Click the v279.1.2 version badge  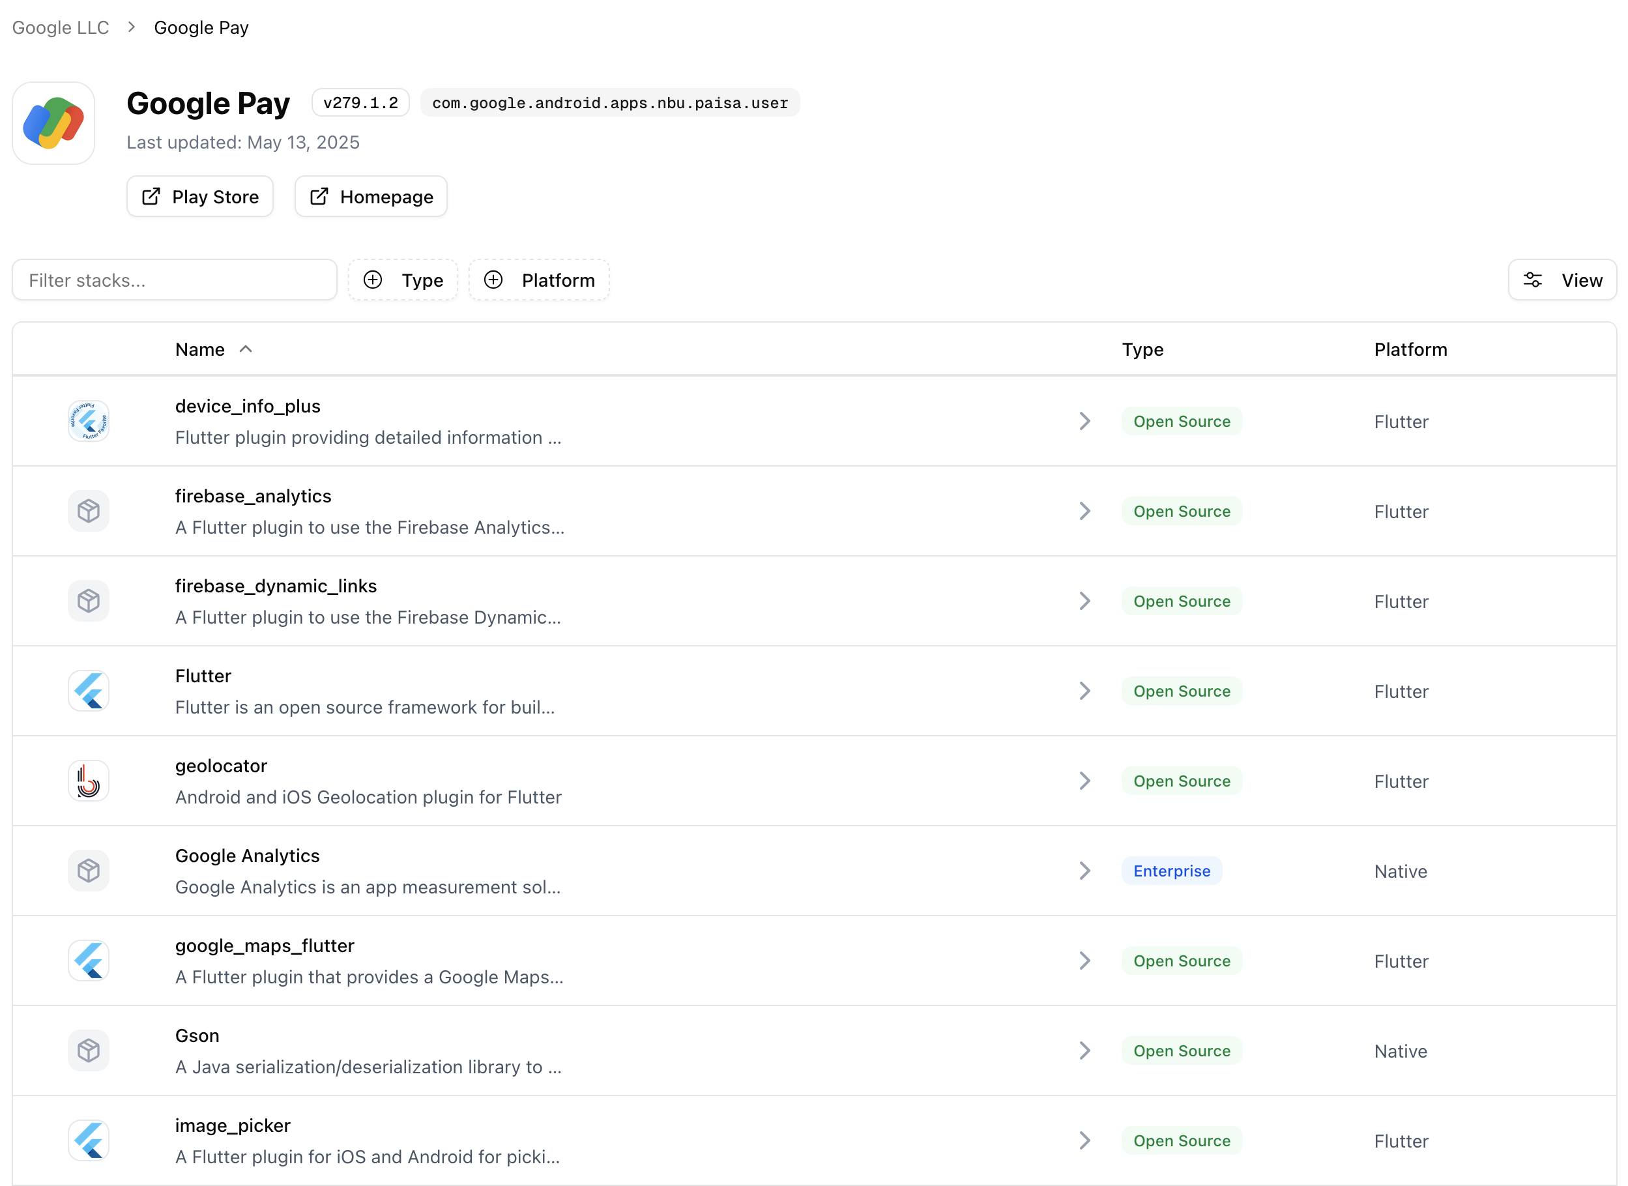(360, 103)
